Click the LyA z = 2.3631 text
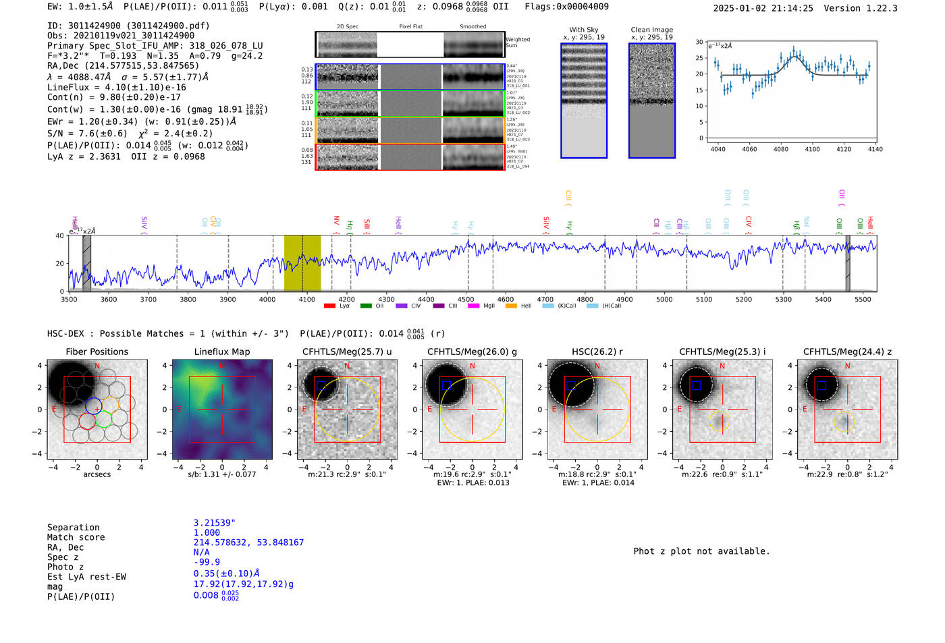This screenshot has width=945, height=643. [84, 157]
